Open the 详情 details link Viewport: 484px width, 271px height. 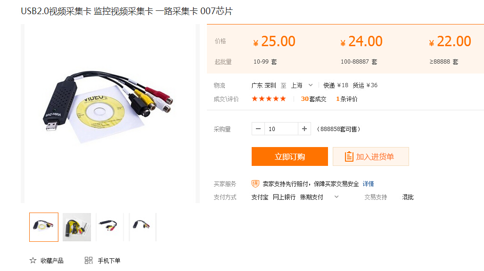368,184
